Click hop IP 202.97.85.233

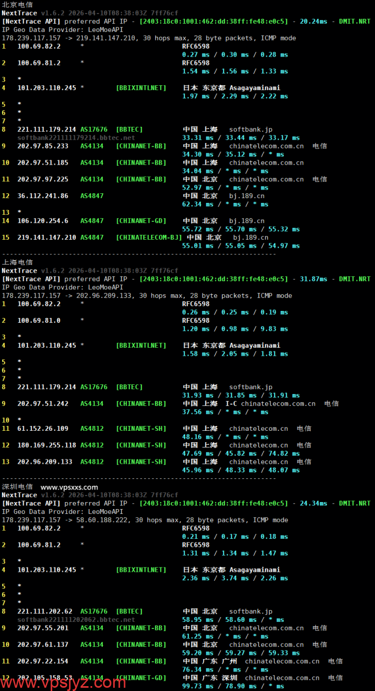[x=43, y=146]
